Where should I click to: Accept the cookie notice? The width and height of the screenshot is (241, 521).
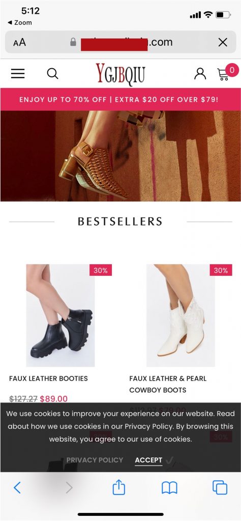coord(148,460)
